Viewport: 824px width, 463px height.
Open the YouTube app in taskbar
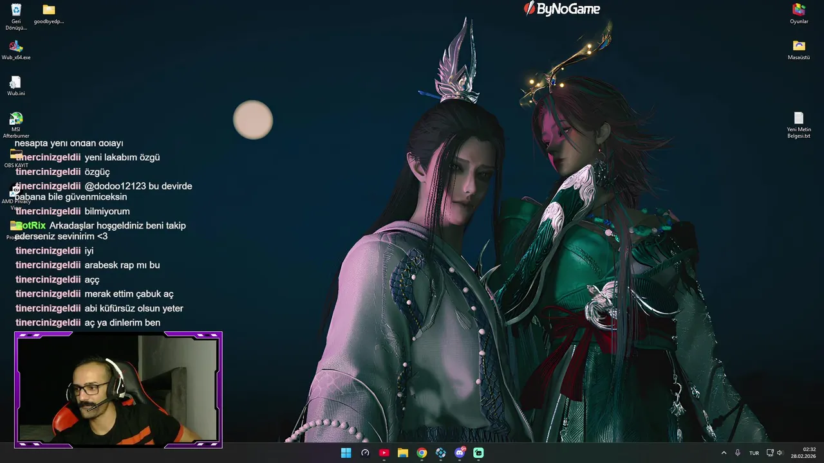coord(384,453)
